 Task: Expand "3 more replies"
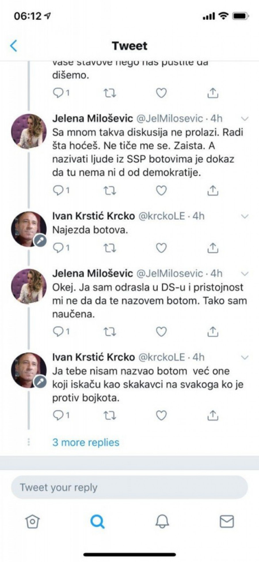click(x=86, y=442)
